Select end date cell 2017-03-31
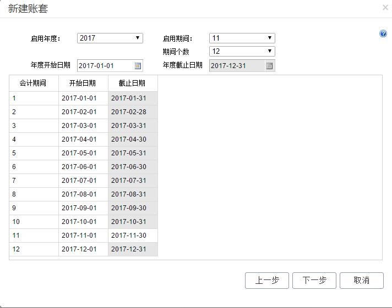Image resolution: width=392 pixels, height=308 pixels. point(133,126)
